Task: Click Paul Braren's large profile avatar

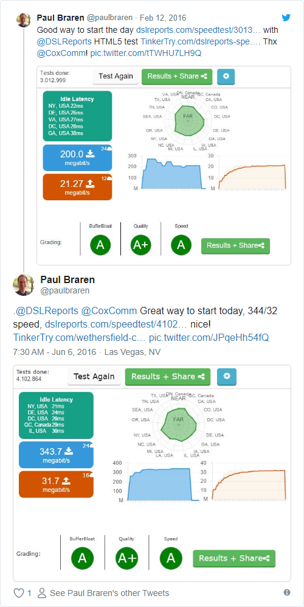Action: tap(24, 285)
